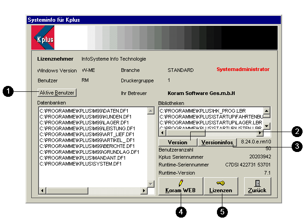
Task: Select KUNDEN.DF1 database entry
Action: [80, 117]
